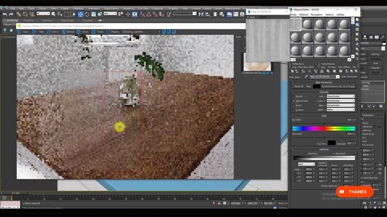
Task: Click the Reset All button
Action: click(299, 87)
